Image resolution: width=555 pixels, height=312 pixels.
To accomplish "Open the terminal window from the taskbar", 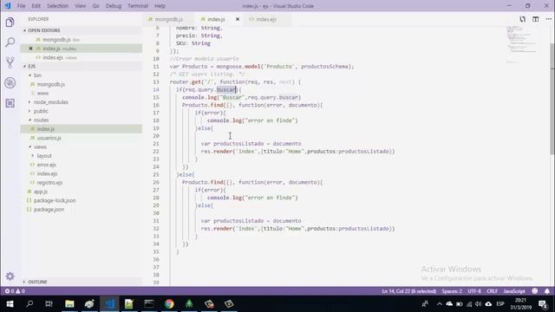I will tap(149, 304).
